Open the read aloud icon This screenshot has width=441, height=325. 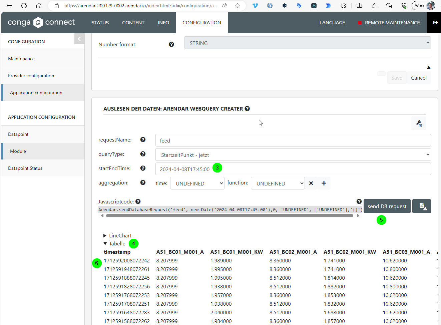point(225,6)
